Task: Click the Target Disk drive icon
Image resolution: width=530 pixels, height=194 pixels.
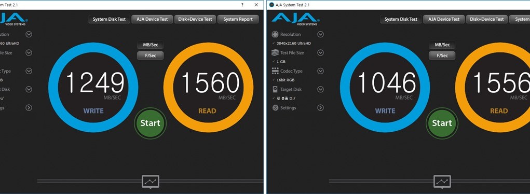Action: (275, 89)
